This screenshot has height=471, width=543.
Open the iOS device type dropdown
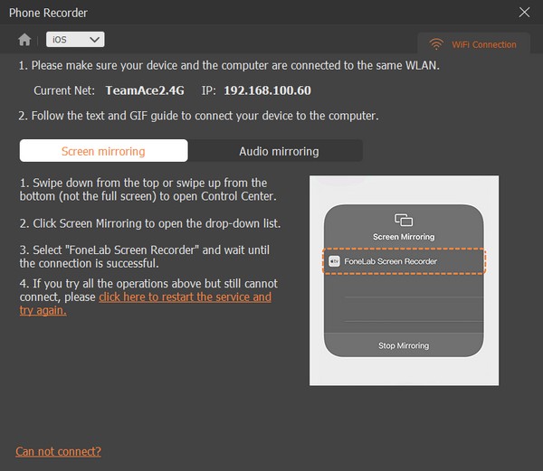[75, 40]
